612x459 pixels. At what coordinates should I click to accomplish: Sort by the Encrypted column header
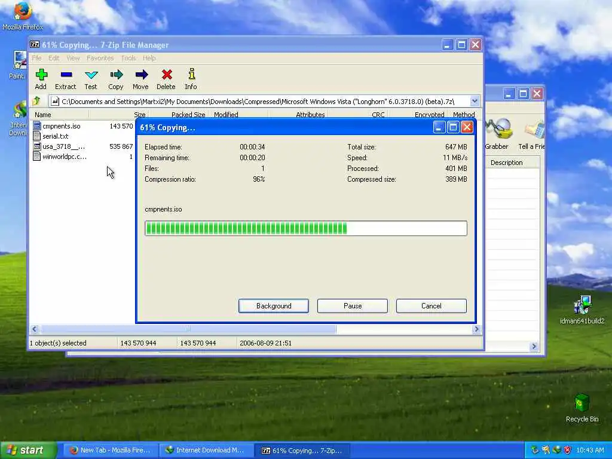pos(417,115)
